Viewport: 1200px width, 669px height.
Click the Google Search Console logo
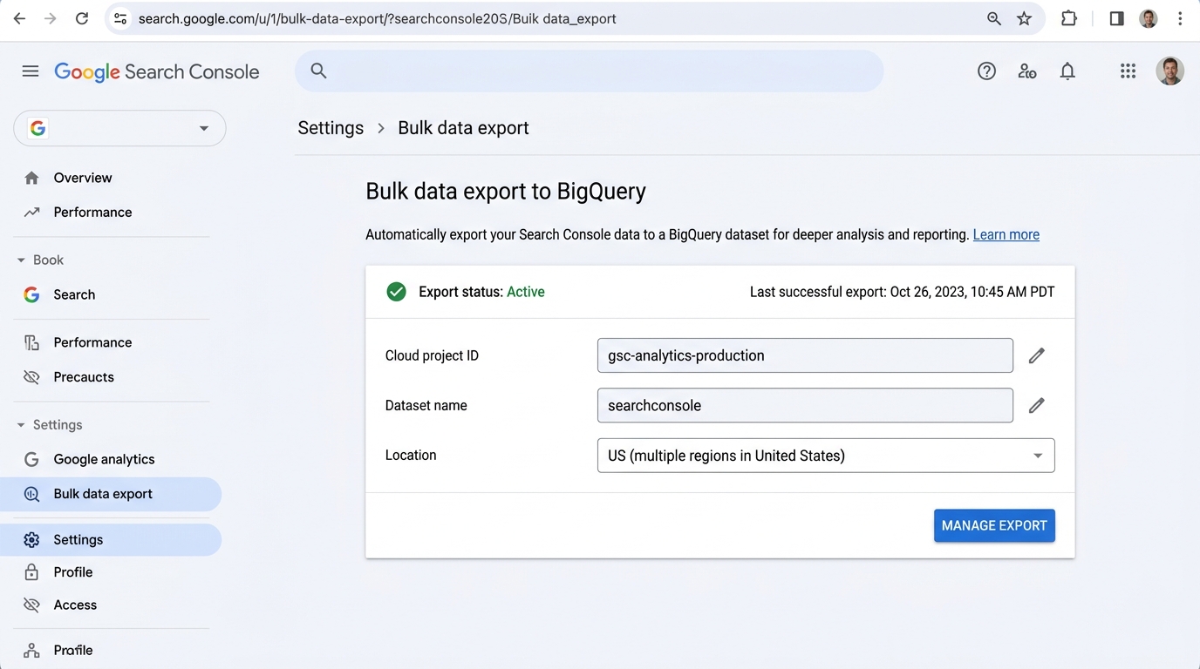point(157,71)
